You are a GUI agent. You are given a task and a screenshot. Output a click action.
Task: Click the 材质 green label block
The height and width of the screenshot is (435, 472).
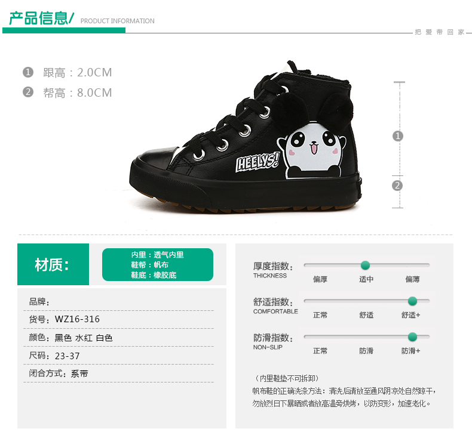click(x=53, y=264)
